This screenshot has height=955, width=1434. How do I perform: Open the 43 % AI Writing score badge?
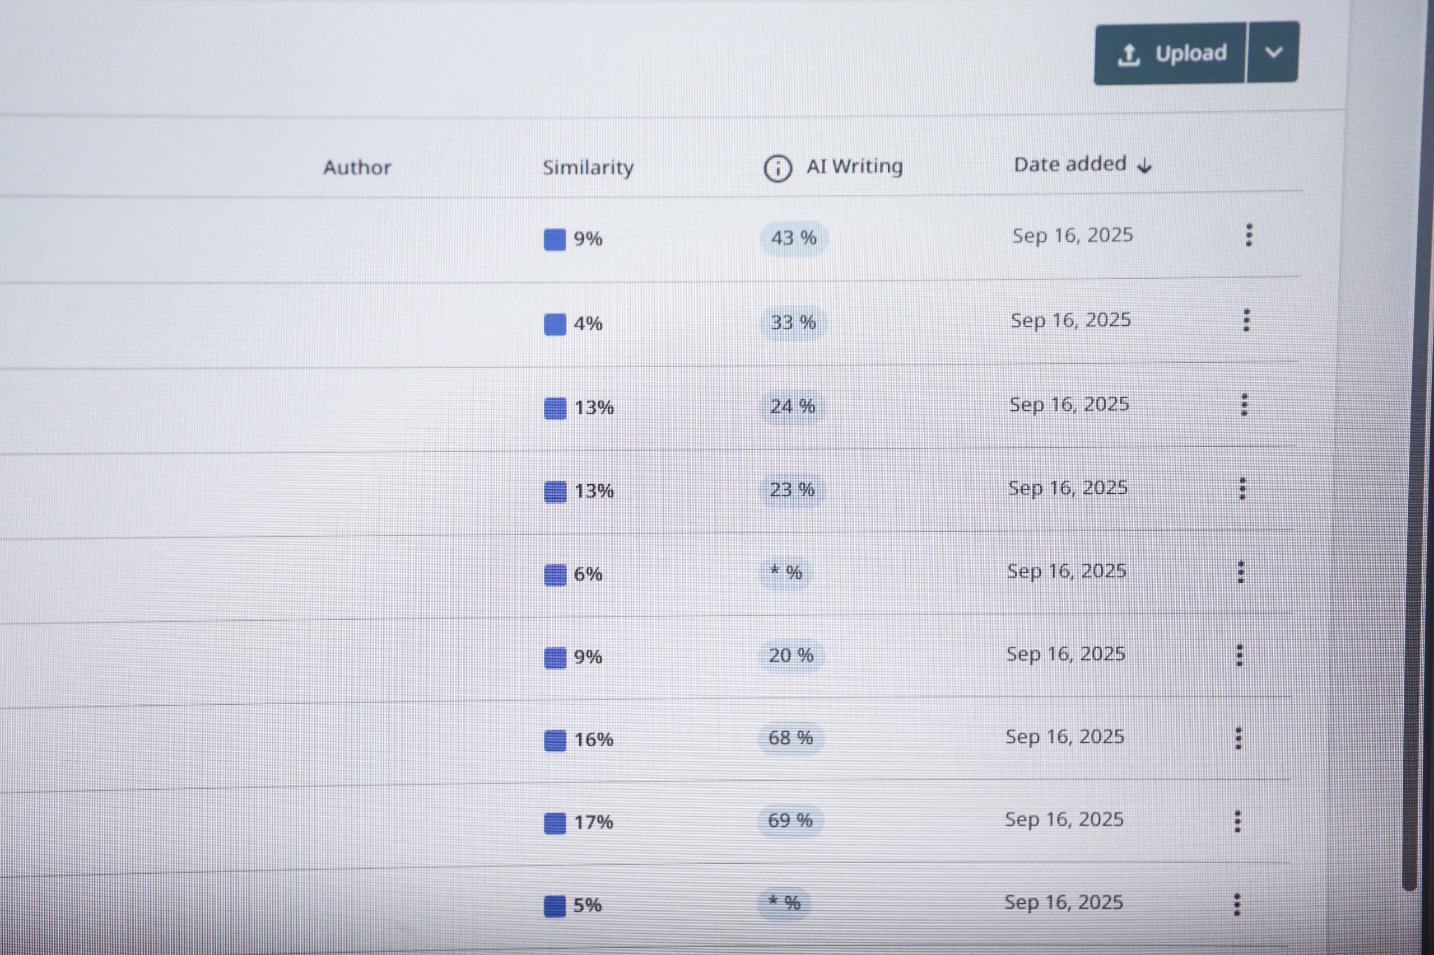794,238
